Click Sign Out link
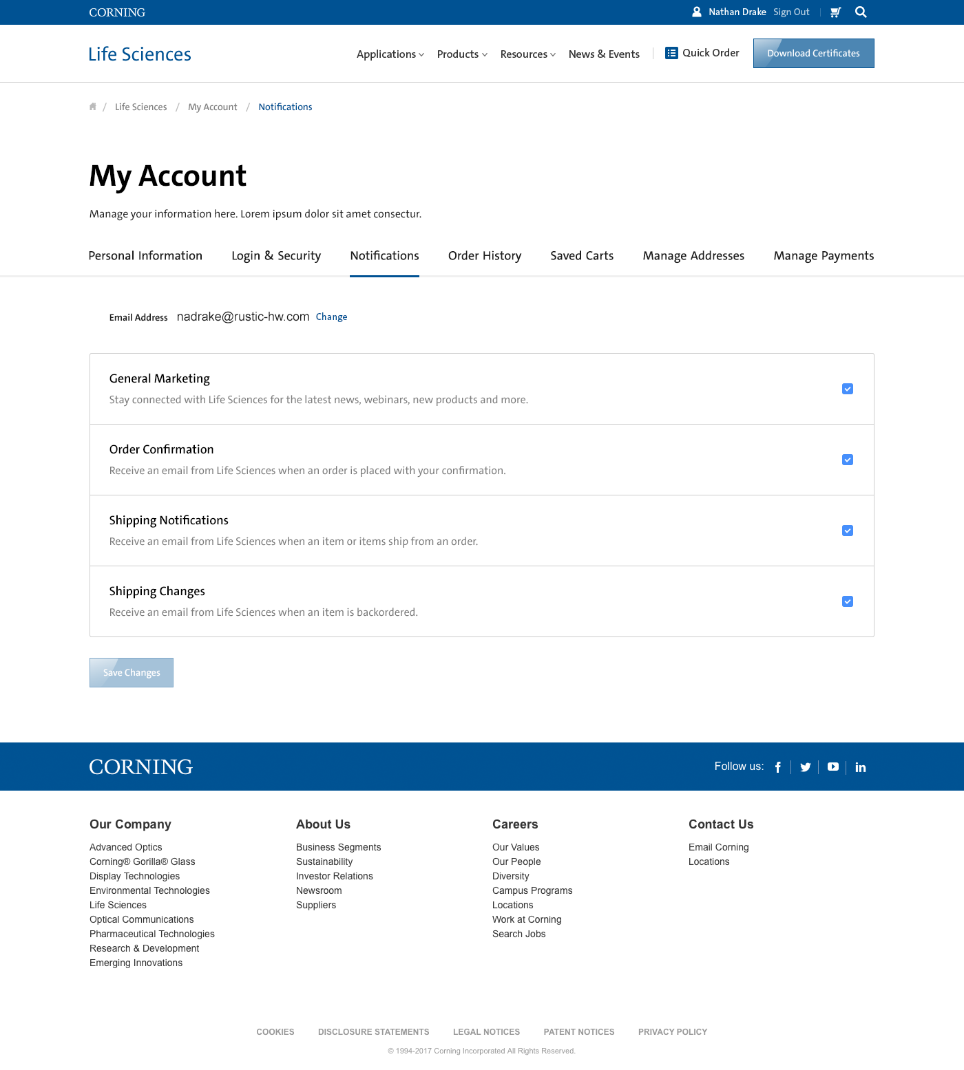This screenshot has width=964, height=1070. (791, 12)
